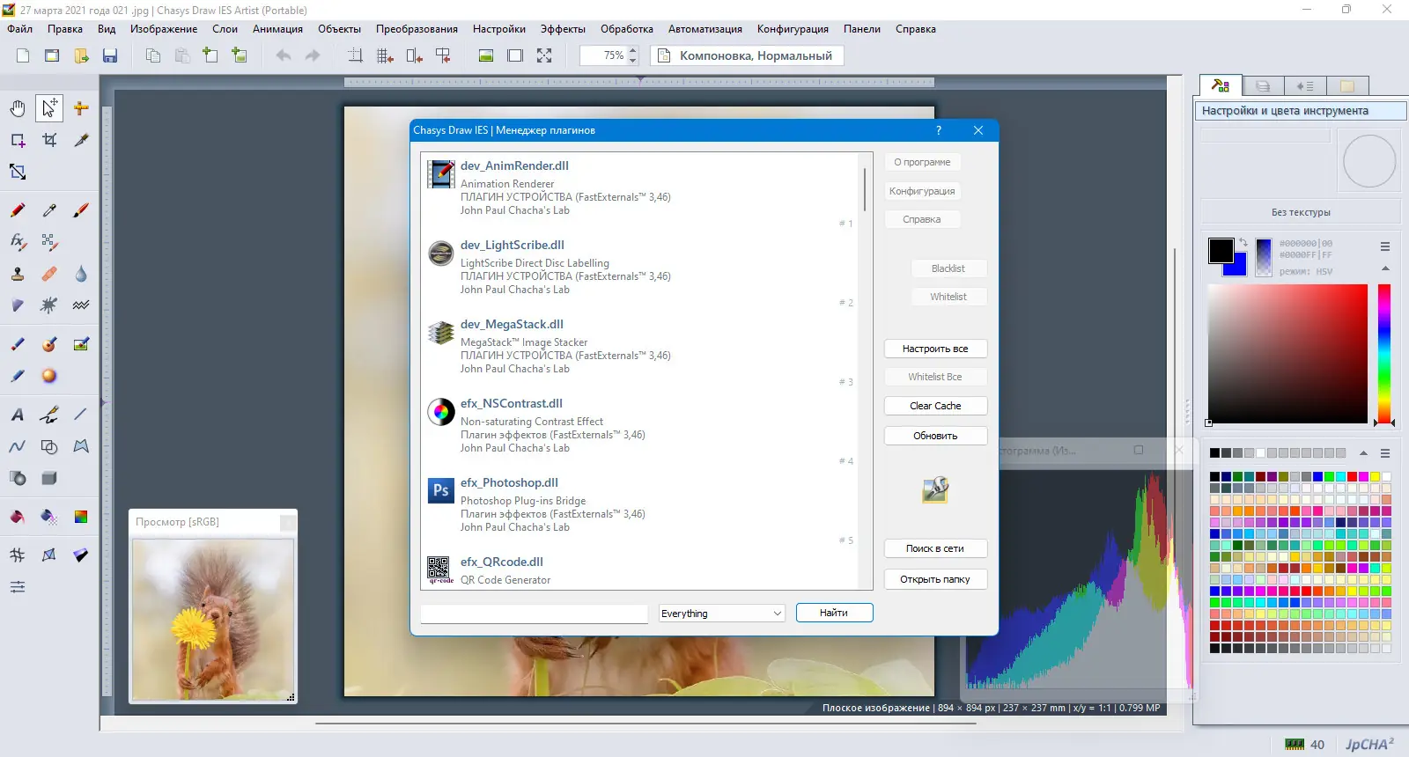Click the plugin search text field
The width and height of the screenshot is (1409, 757).
pos(535,614)
